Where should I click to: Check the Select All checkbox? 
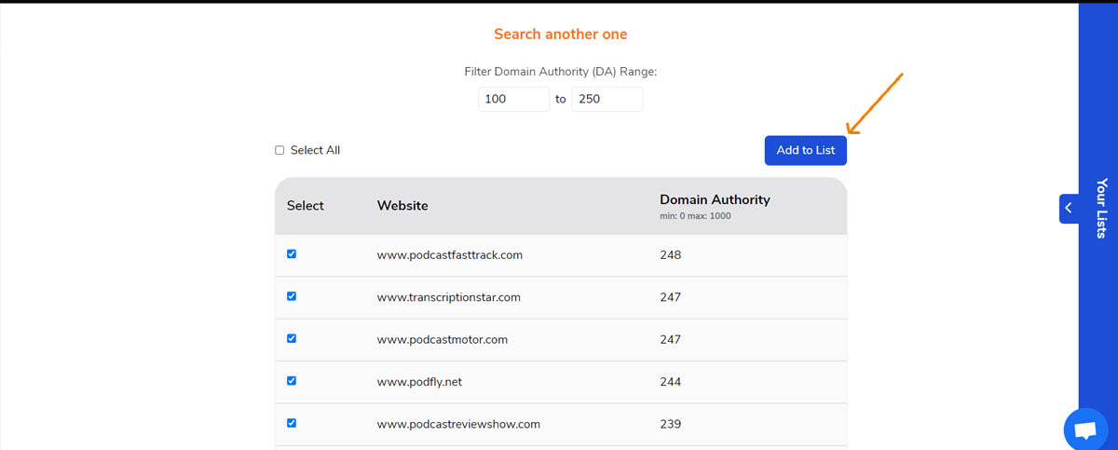point(279,150)
